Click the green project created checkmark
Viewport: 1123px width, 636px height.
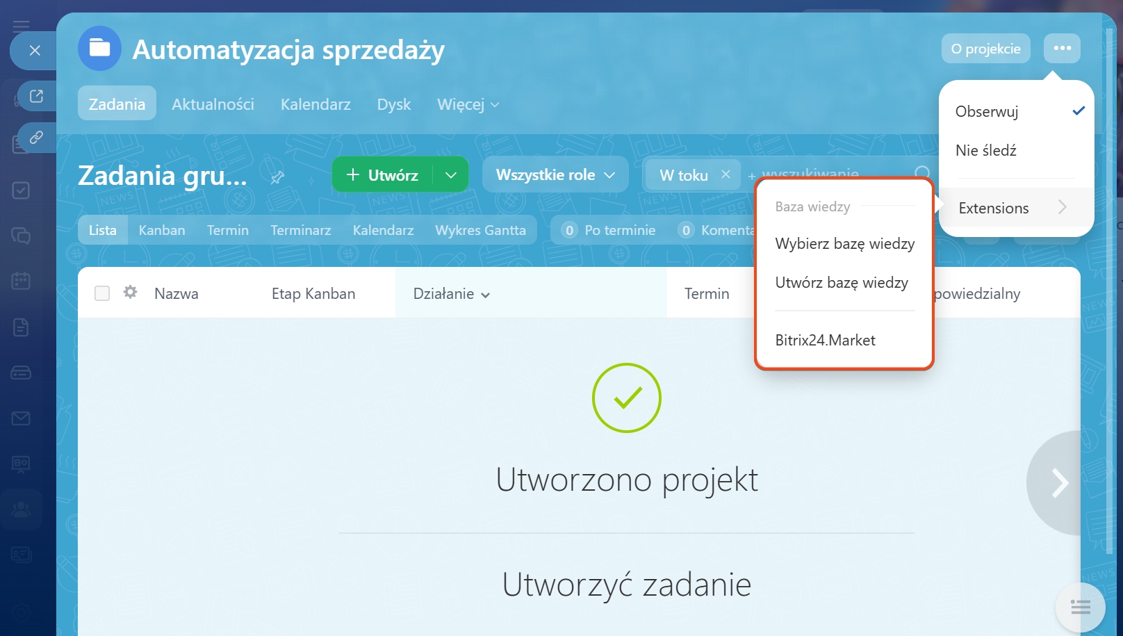[627, 398]
